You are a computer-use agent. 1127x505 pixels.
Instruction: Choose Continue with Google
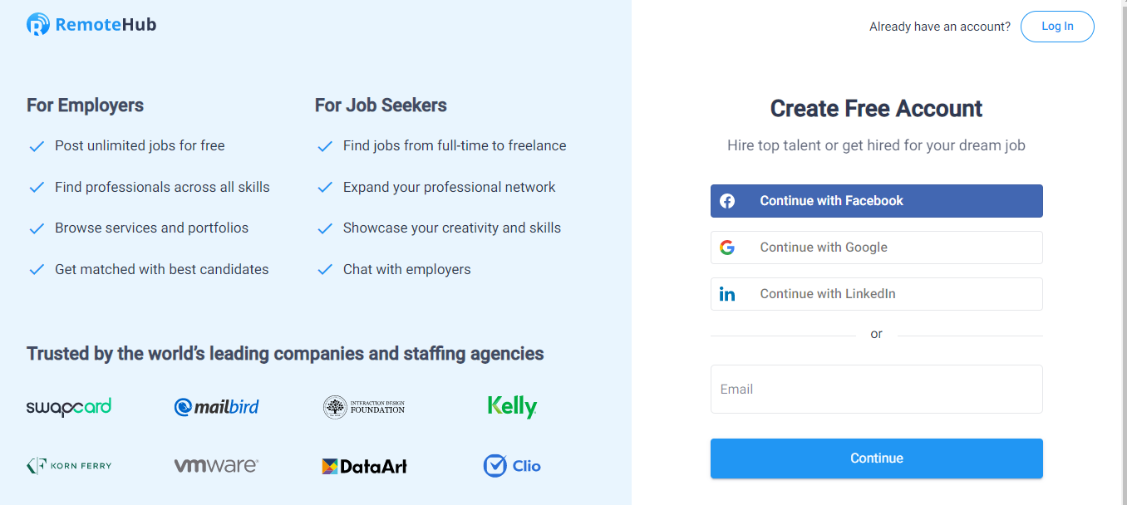point(876,248)
